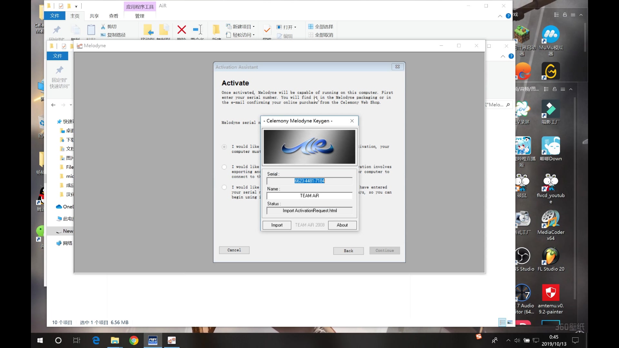The image size is (619, 348).
Task: Click 全部选择 in the ribbon
Action: point(321,26)
